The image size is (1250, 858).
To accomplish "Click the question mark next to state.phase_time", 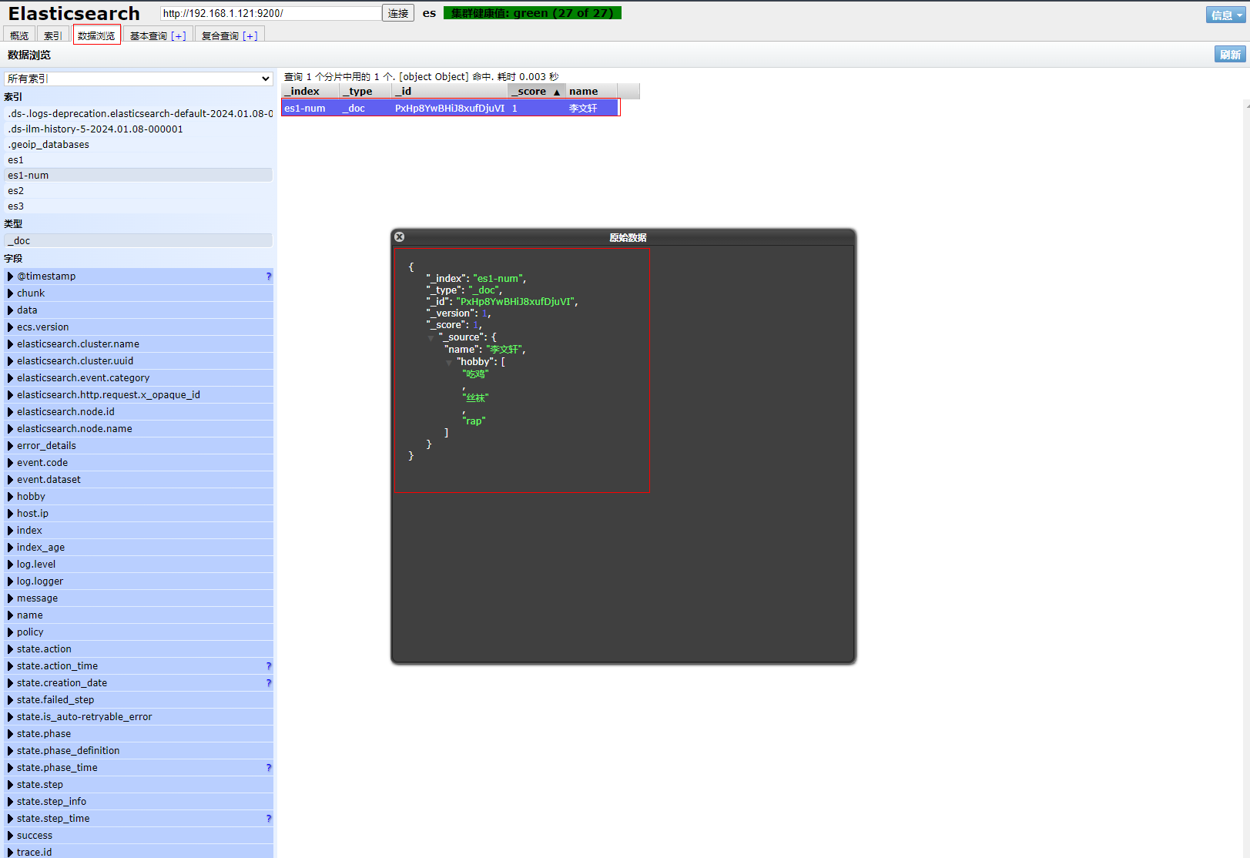I will pos(268,768).
